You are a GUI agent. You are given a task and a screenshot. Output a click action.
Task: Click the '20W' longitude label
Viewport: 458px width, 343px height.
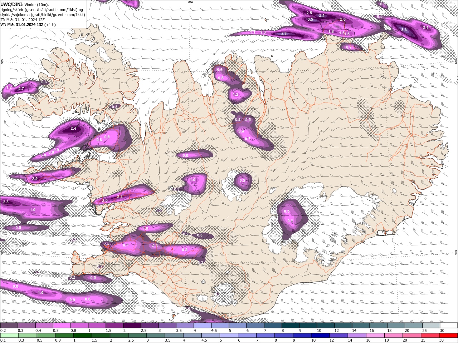point(190,2)
